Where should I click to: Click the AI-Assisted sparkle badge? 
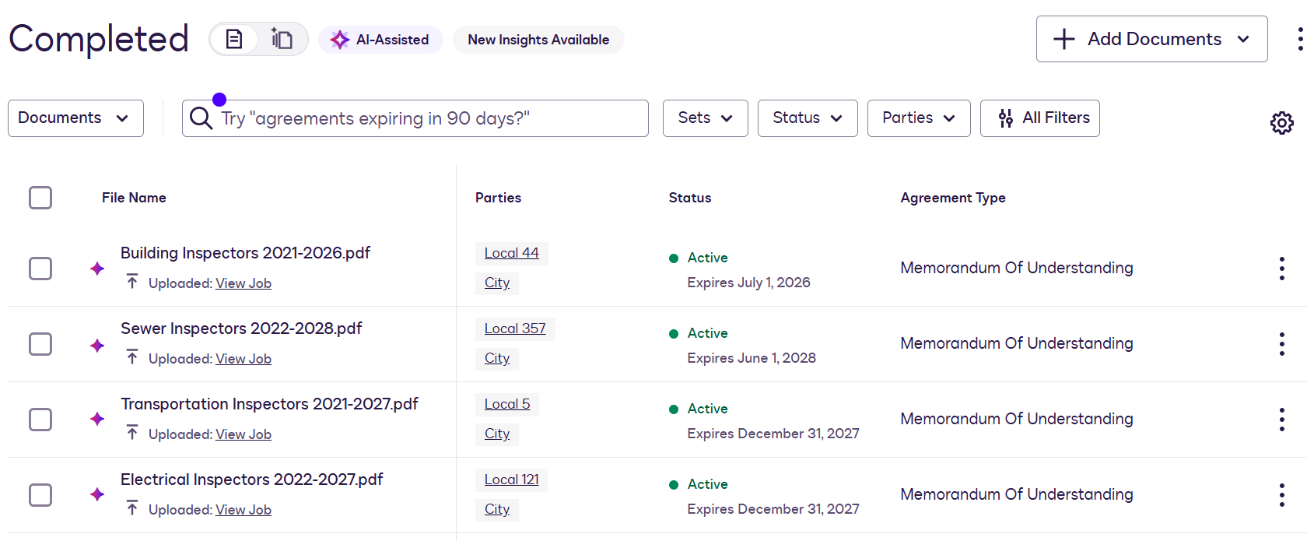coord(380,40)
